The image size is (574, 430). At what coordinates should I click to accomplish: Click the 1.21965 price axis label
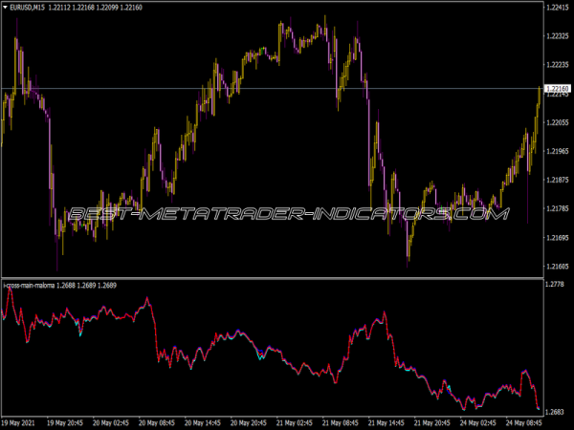pos(557,151)
